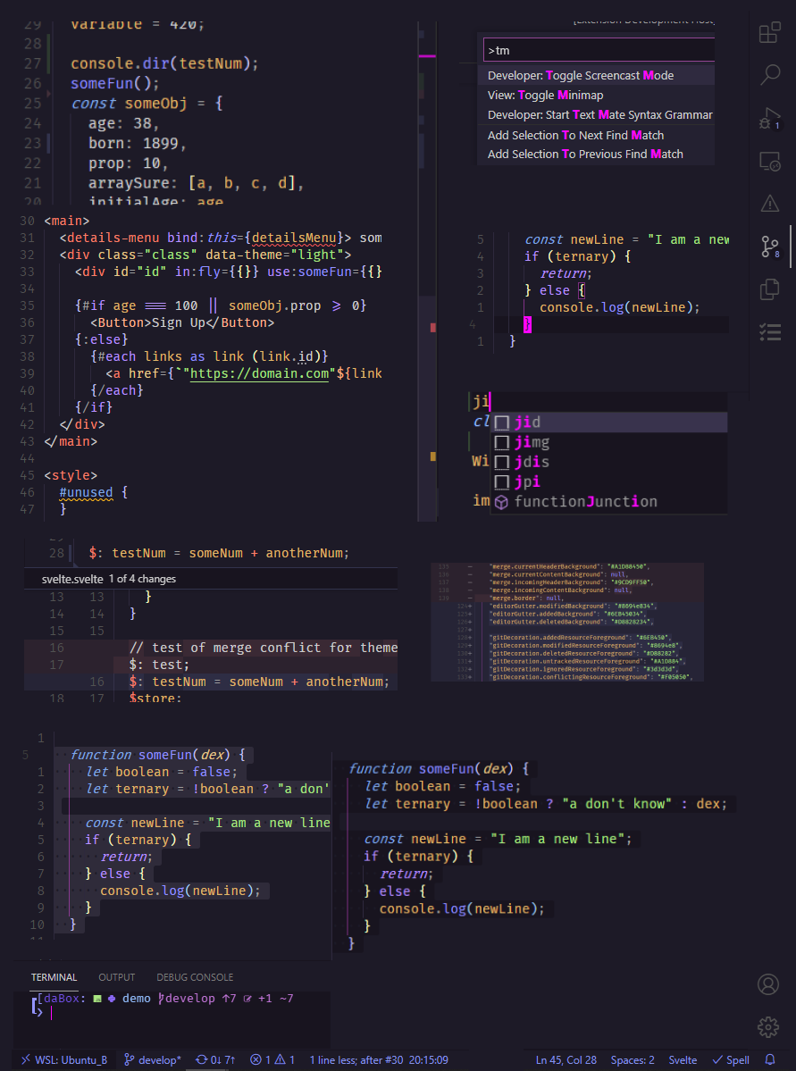This screenshot has width=796, height=1071.
Task: Choose the jpi snippet suggestion
Action: (x=608, y=482)
